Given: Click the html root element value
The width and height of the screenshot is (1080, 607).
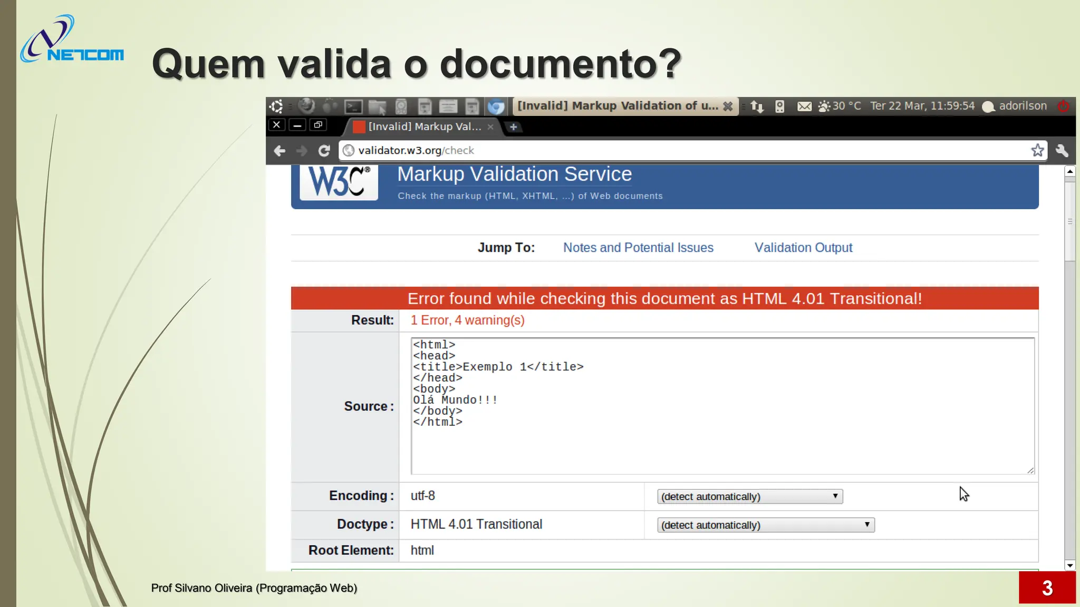Looking at the screenshot, I should (x=422, y=550).
